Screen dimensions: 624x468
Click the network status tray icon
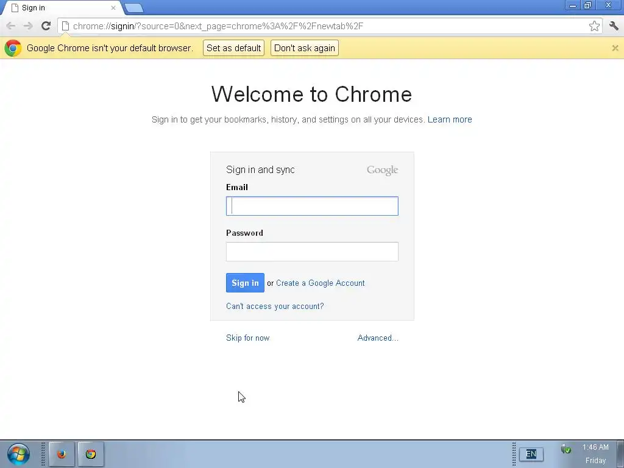pos(566,449)
